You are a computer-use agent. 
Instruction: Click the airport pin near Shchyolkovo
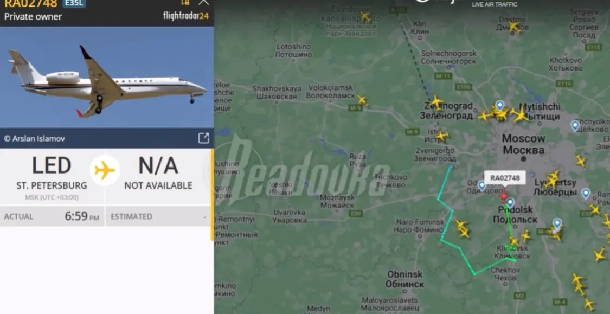click(x=575, y=126)
